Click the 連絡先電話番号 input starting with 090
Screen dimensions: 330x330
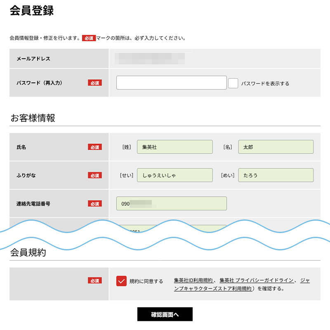(x=171, y=204)
